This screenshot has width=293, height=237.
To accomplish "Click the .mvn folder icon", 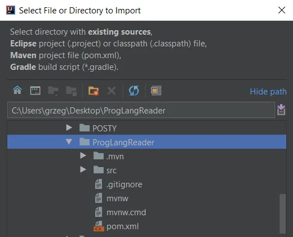I will point(99,156).
